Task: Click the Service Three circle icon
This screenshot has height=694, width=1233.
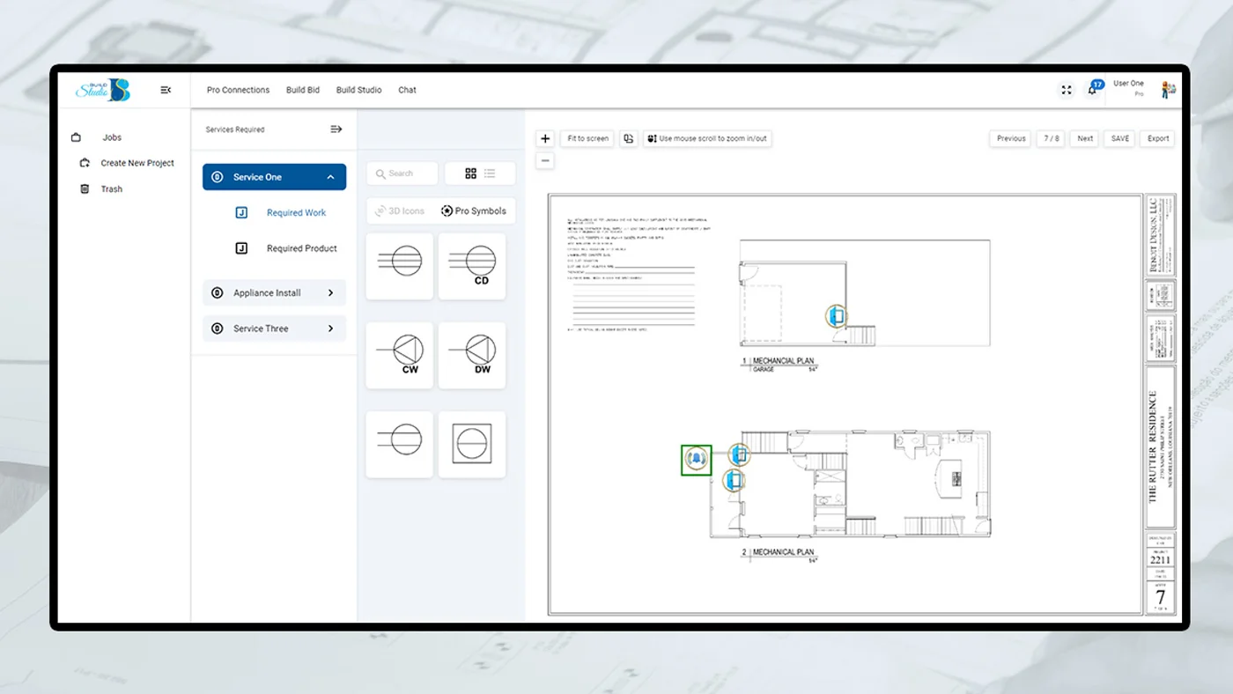Action: point(218,329)
